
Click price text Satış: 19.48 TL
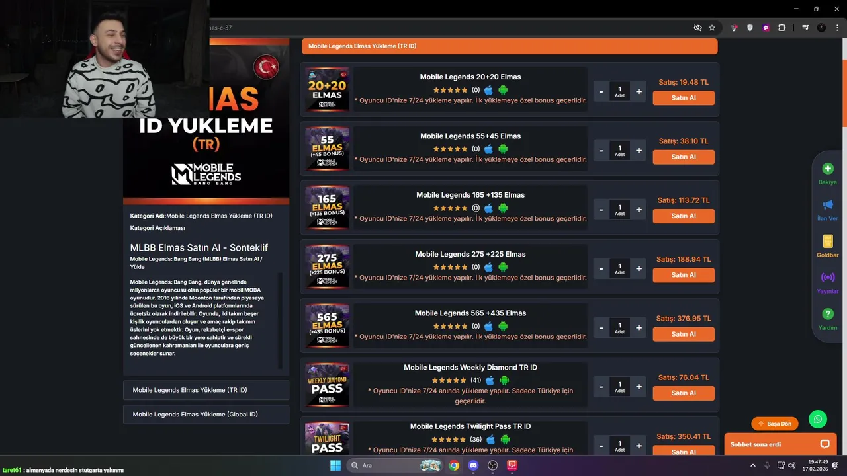coord(684,82)
